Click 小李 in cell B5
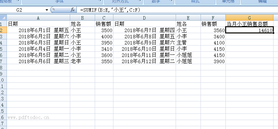This screenshot has height=129, width=278. coord(82,49)
